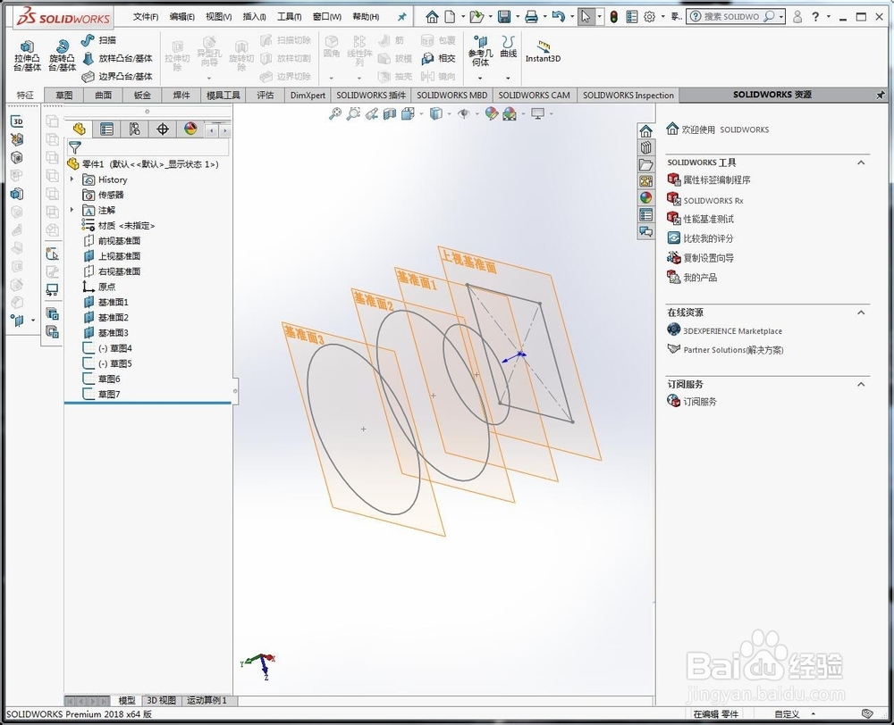
Task: Expand the History node in the tree
Action: [72, 179]
